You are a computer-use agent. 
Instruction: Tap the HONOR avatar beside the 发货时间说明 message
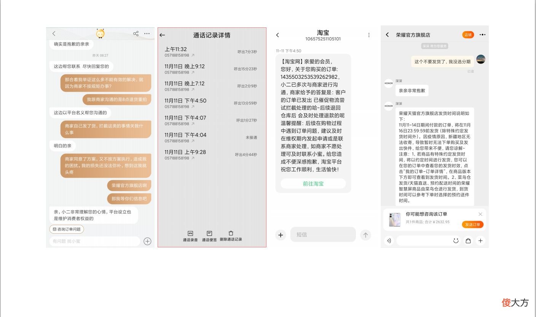click(x=388, y=106)
